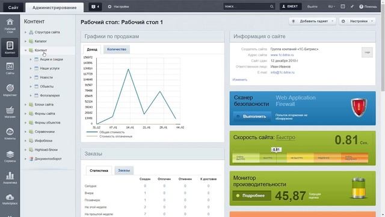Expand the Инфоблоки node
This screenshot has width=385, height=217.
(25, 140)
